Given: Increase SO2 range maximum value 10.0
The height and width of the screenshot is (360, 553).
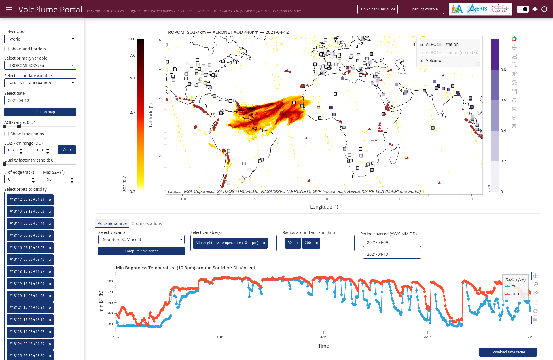Looking at the screenshot, I should 48,148.
